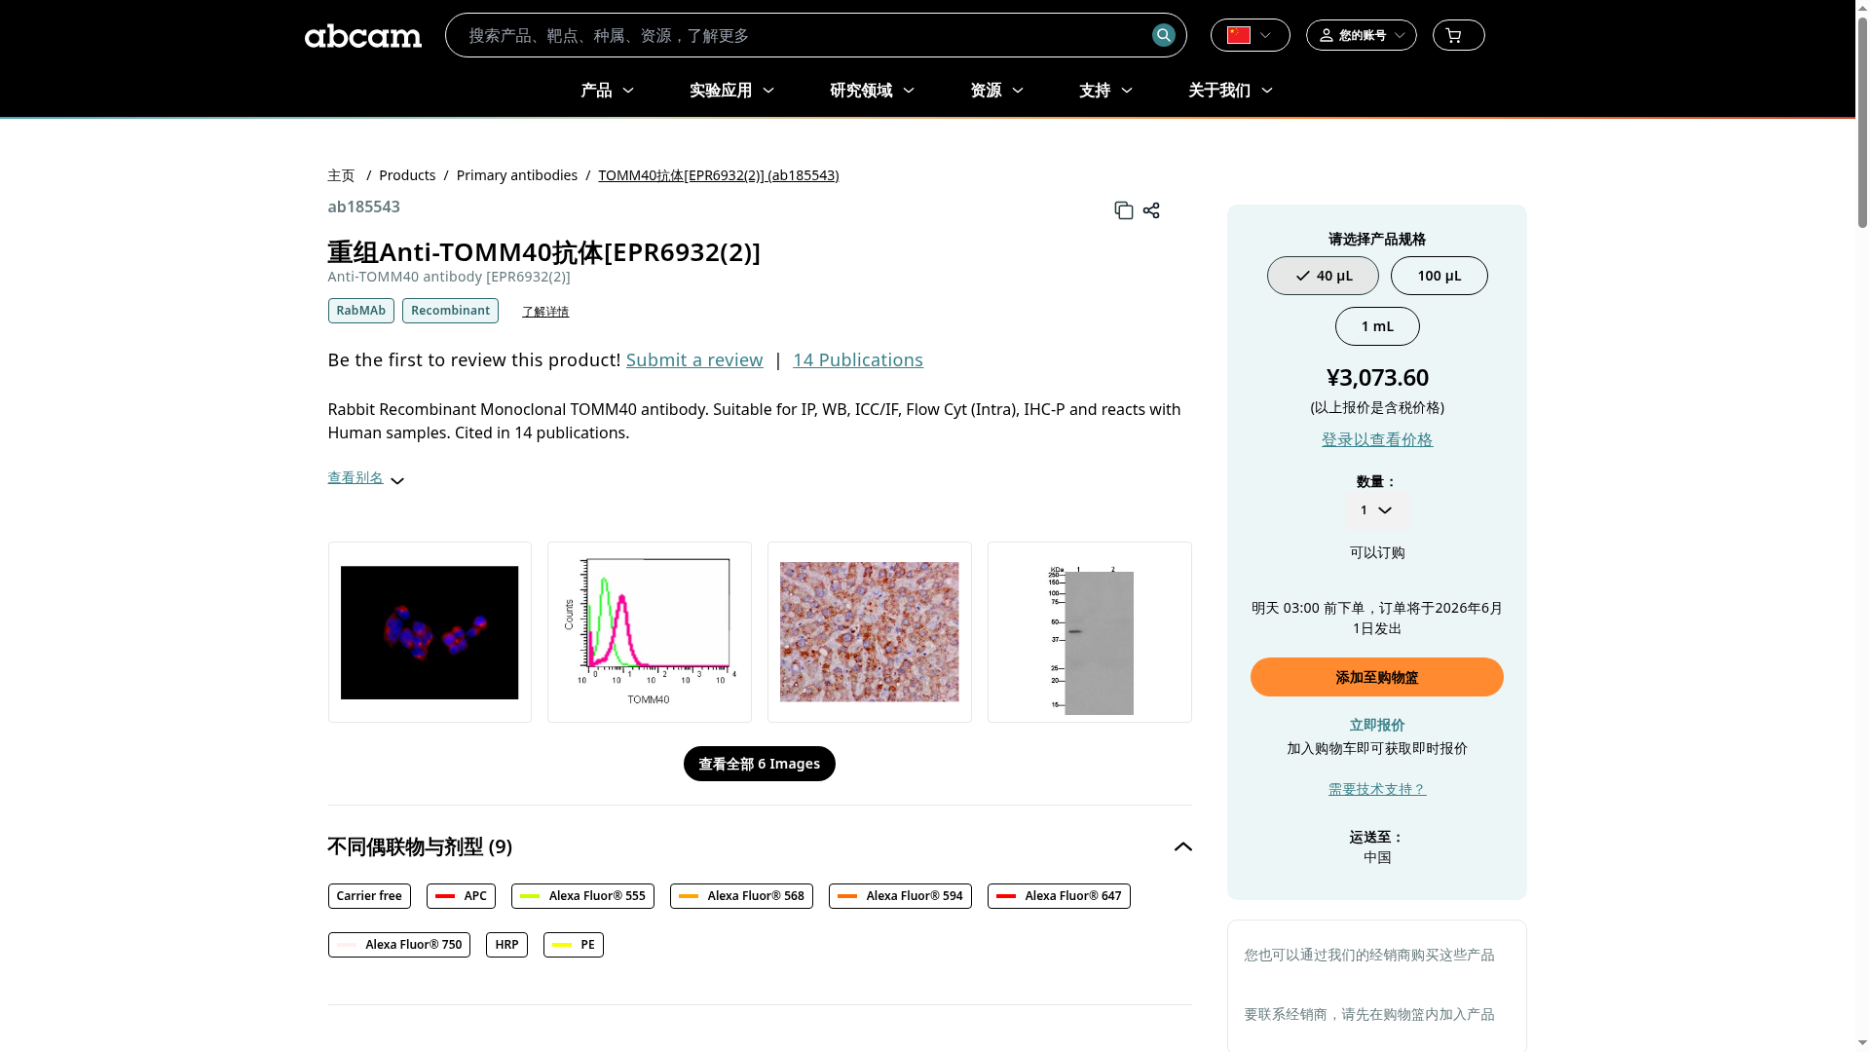Screen dimensions: 1870x1052
Task: Select the 40 µL size option
Action: [1323, 276]
